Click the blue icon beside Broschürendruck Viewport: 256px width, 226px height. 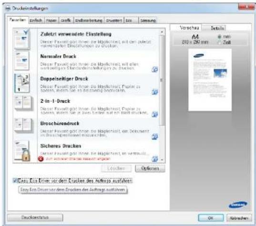click(154, 136)
